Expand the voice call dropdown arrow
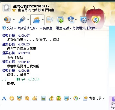The width and height of the screenshot is (115, 110). (x=28, y=20)
